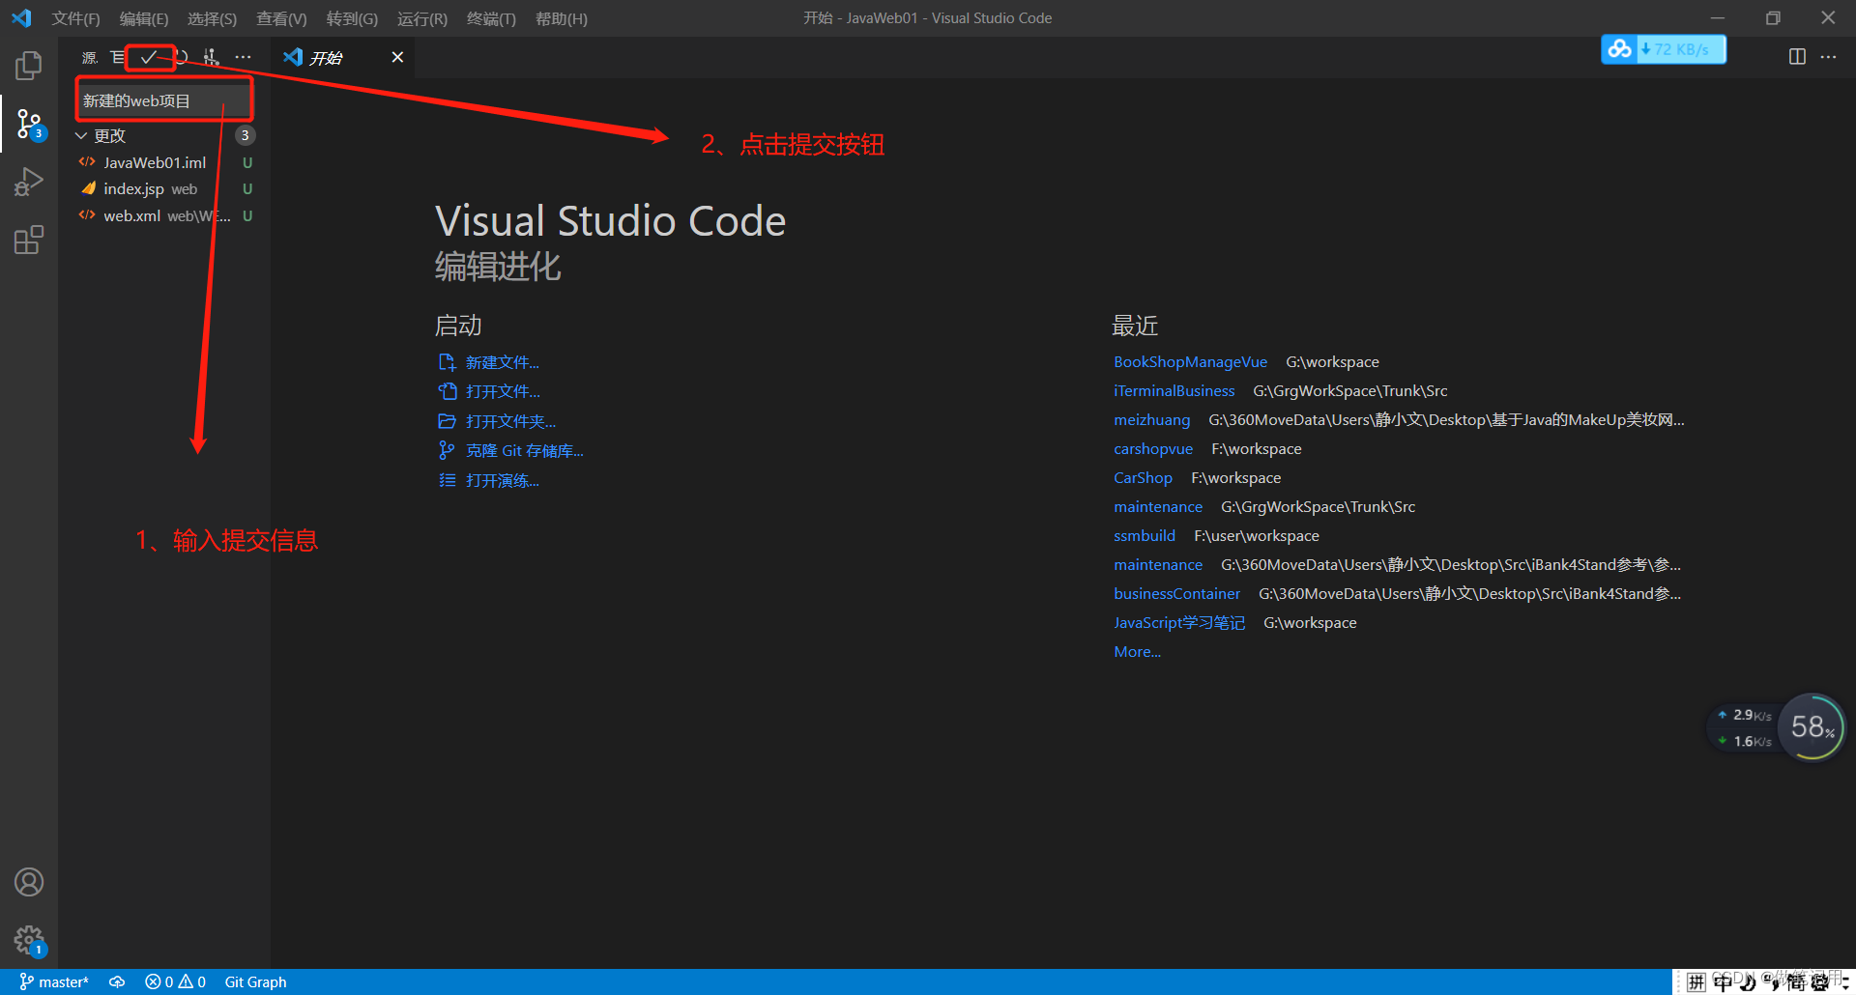Screen dimensions: 1856x995
Task: Click the master branch indicator in status bar
Action: tap(54, 981)
